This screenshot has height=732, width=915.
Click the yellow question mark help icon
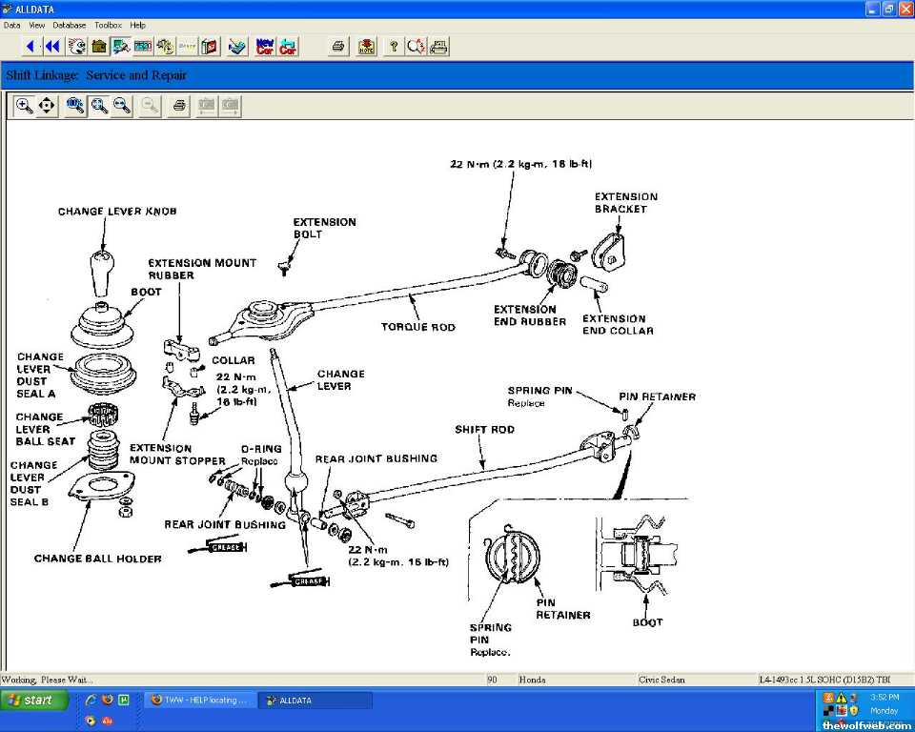(x=393, y=46)
